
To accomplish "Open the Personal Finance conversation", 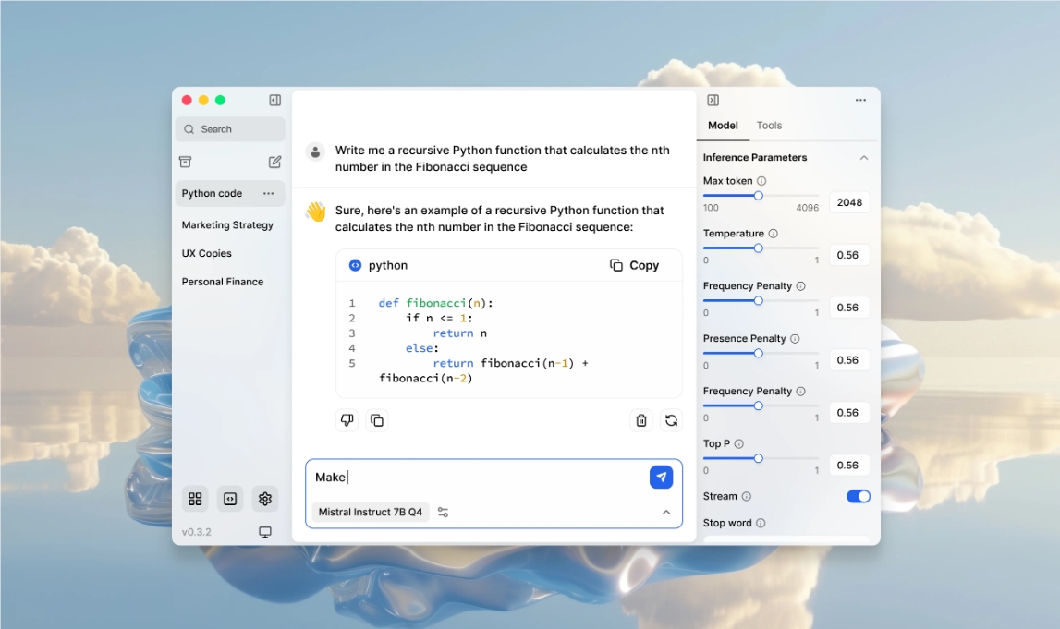I will tap(223, 282).
